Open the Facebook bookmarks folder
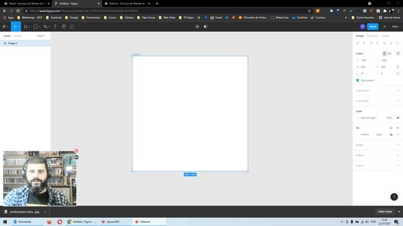This screenshot has height=226, width=403. pos(54,18)
